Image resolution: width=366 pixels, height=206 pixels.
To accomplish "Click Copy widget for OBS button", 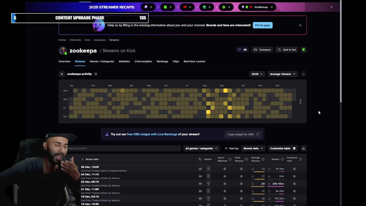I will [243, 134].
